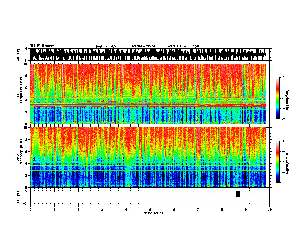Image resolution: width=304 pixels, height=235 pixels.
Task: Click the '-7' tick on ch.2 colorbar
Action: 283,183
